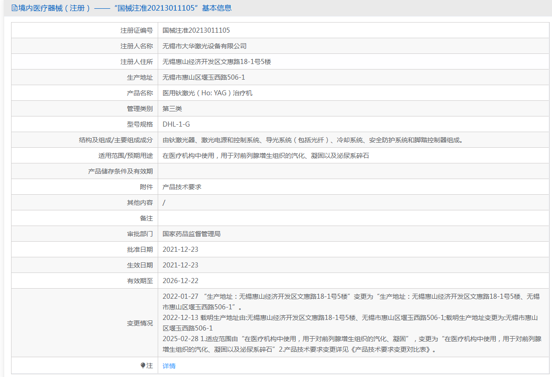Image resolution: width=552 pixels, height=377 pixels.
Task: Click the intended use description text
Action: (266, 156)
